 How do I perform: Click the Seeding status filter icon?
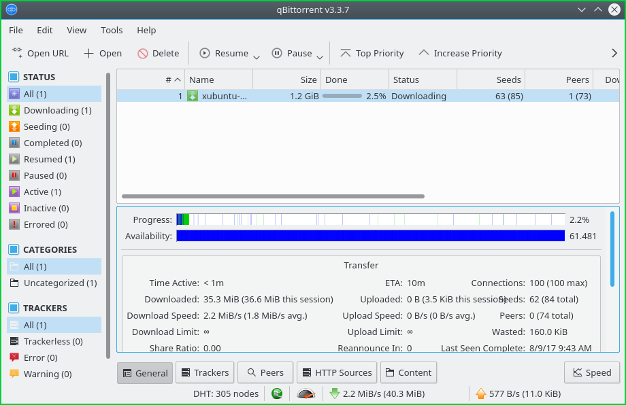pyautogui.click(x=15, y=126)
